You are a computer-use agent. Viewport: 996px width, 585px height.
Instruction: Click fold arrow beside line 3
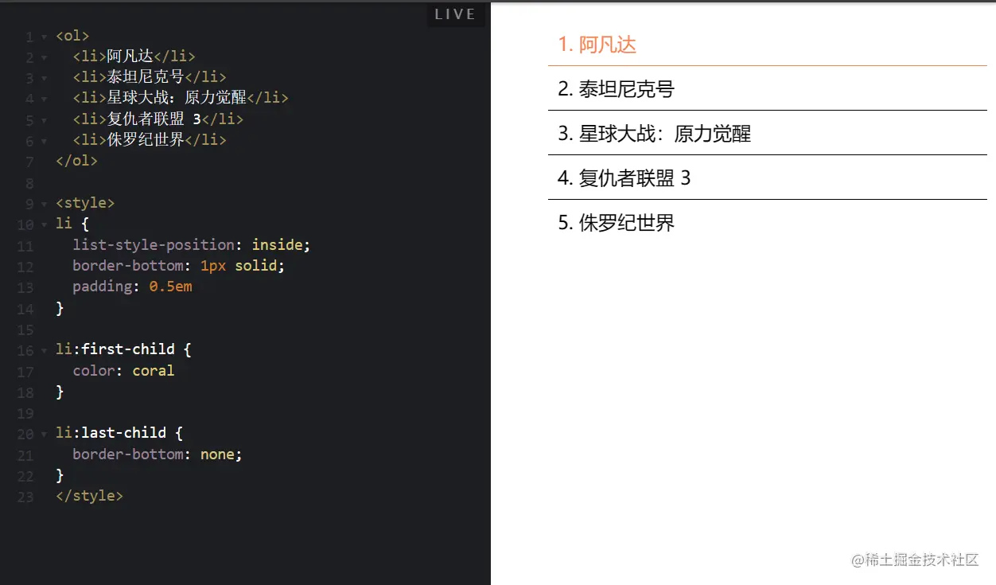44,79
